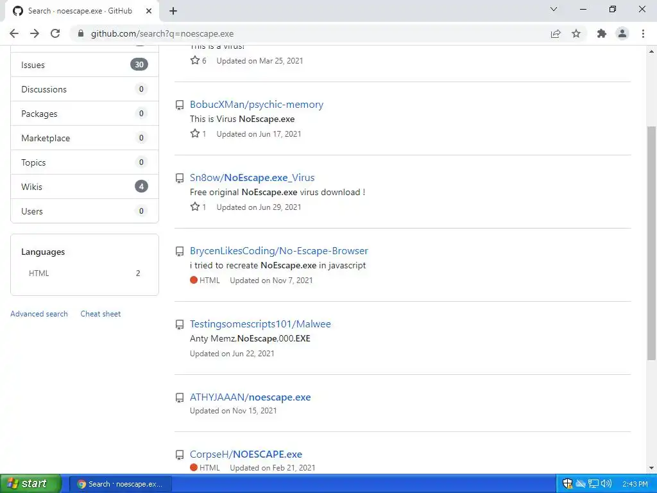Share this page via address bar icon

pyautogui.click(x=556, y=33)
